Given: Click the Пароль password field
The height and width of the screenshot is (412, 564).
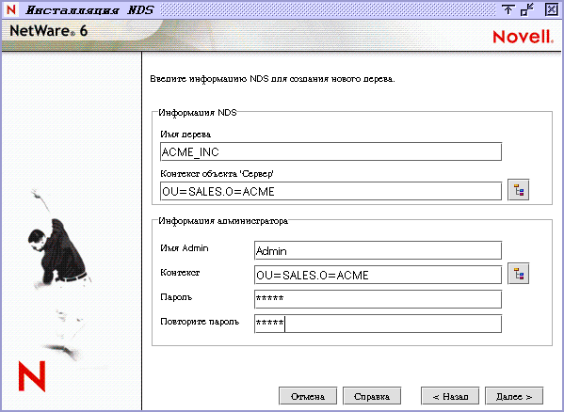Looking at the screenshot, I should pos(378,299).
